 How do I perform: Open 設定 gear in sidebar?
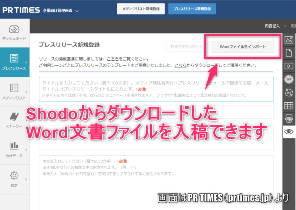14,179
